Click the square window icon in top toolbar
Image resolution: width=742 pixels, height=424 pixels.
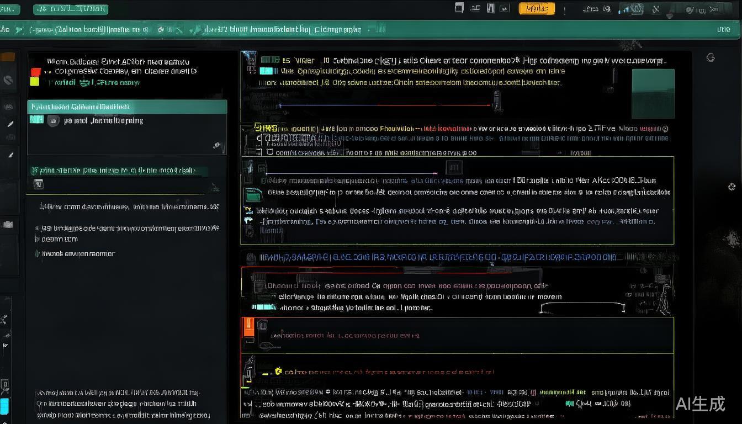pos(459,8)
